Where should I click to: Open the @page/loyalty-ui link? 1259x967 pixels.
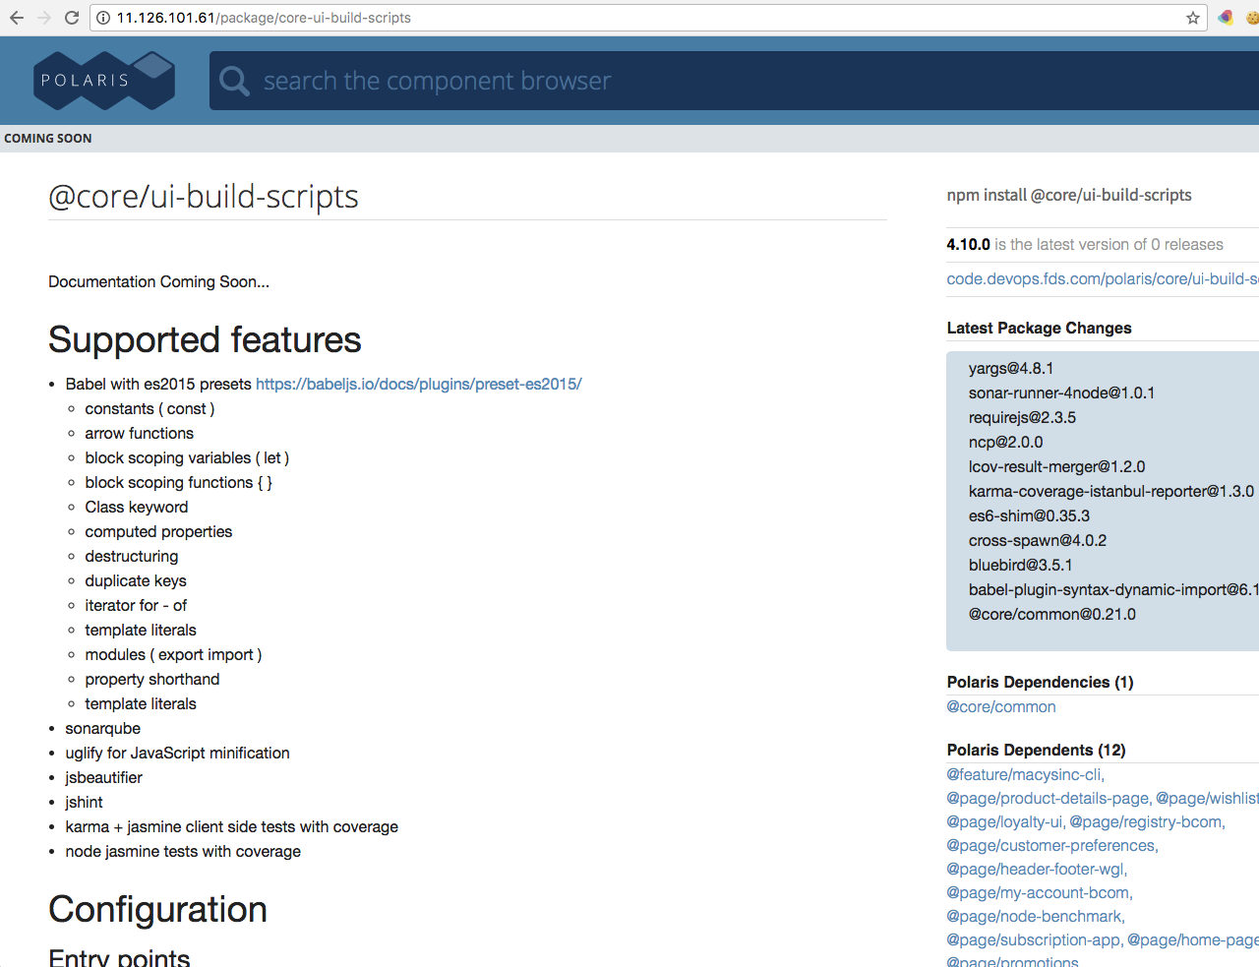[1002, 821]
